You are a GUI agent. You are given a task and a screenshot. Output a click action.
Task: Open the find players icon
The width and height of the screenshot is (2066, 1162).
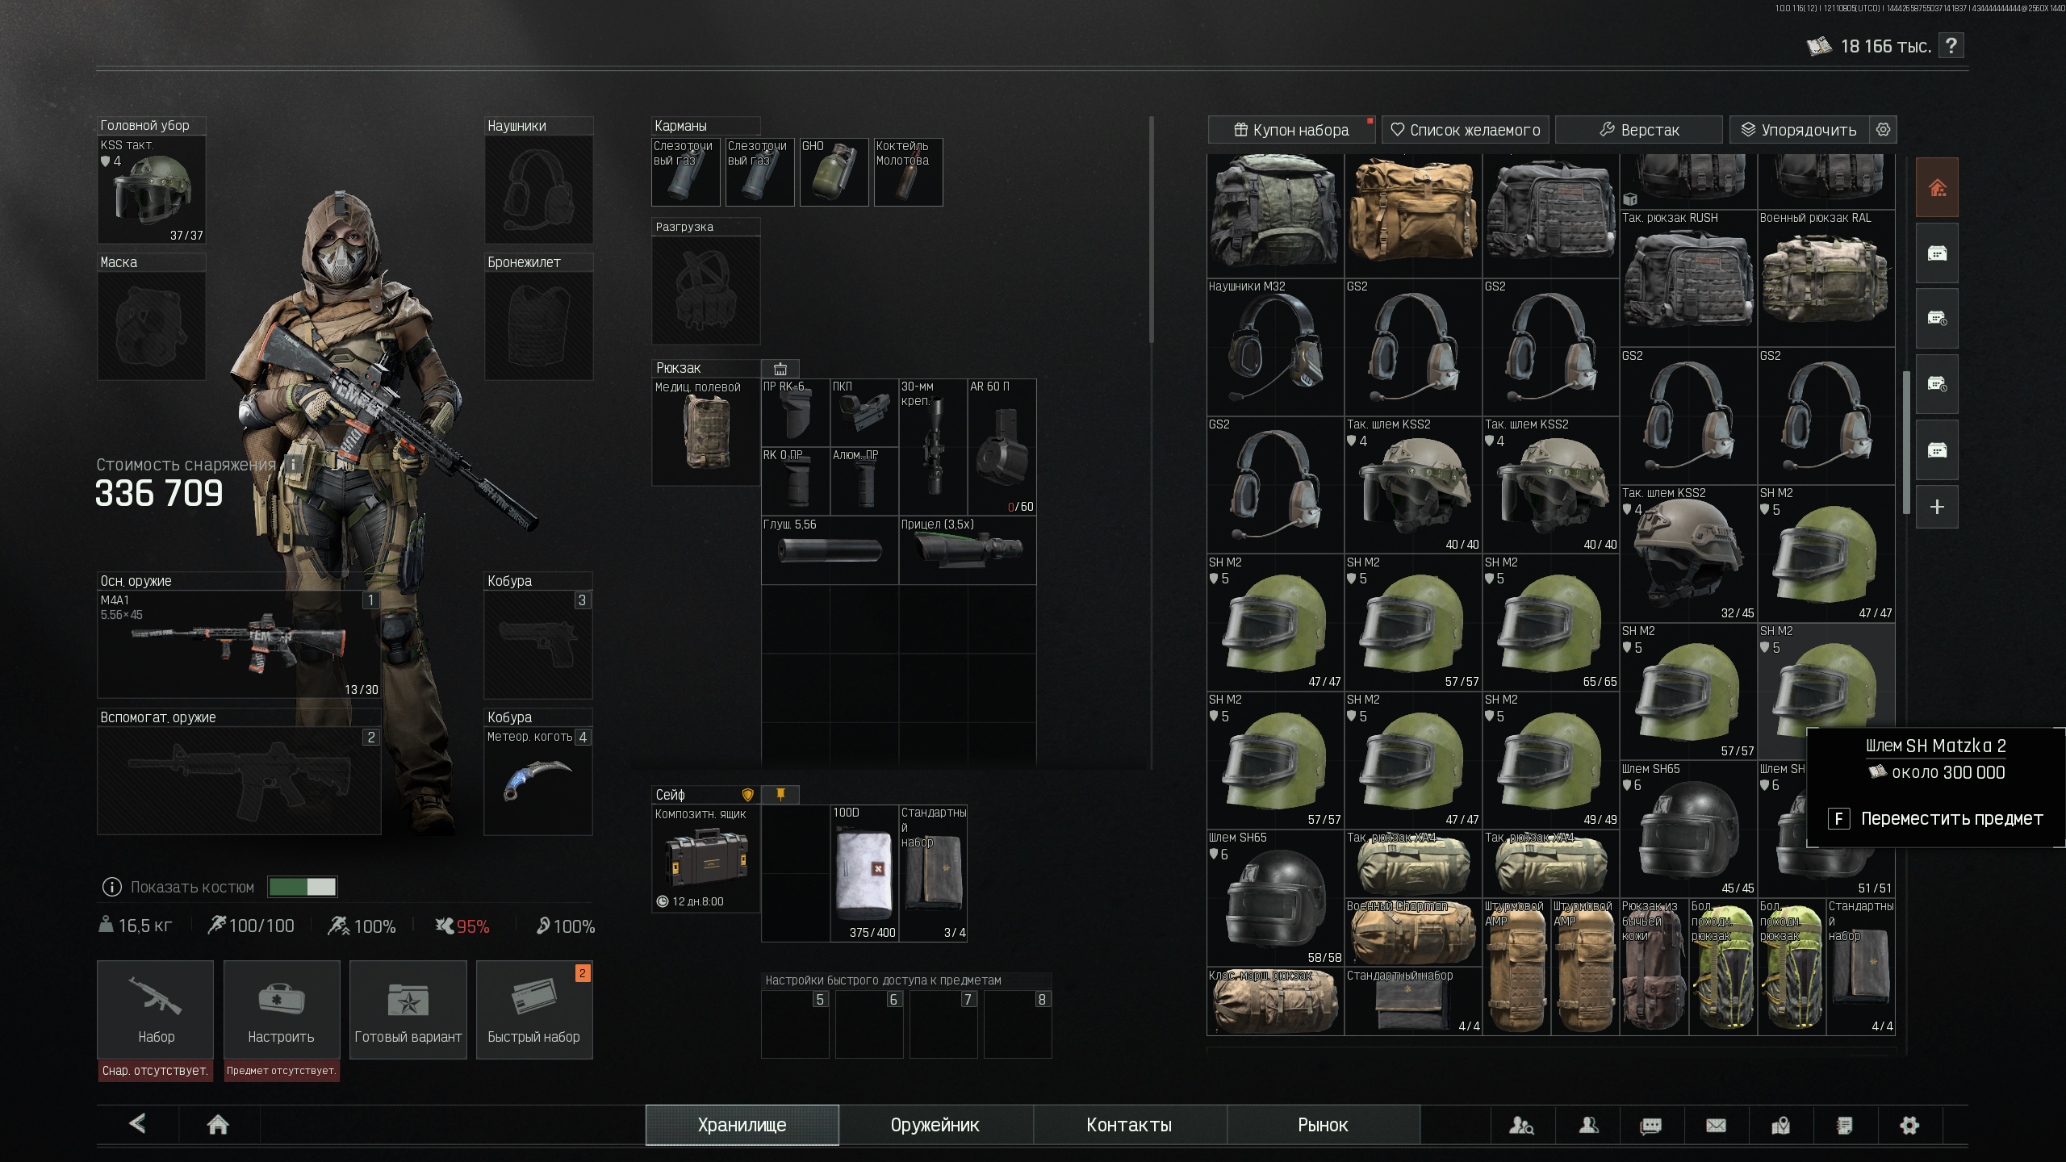pos(1521,1125)
